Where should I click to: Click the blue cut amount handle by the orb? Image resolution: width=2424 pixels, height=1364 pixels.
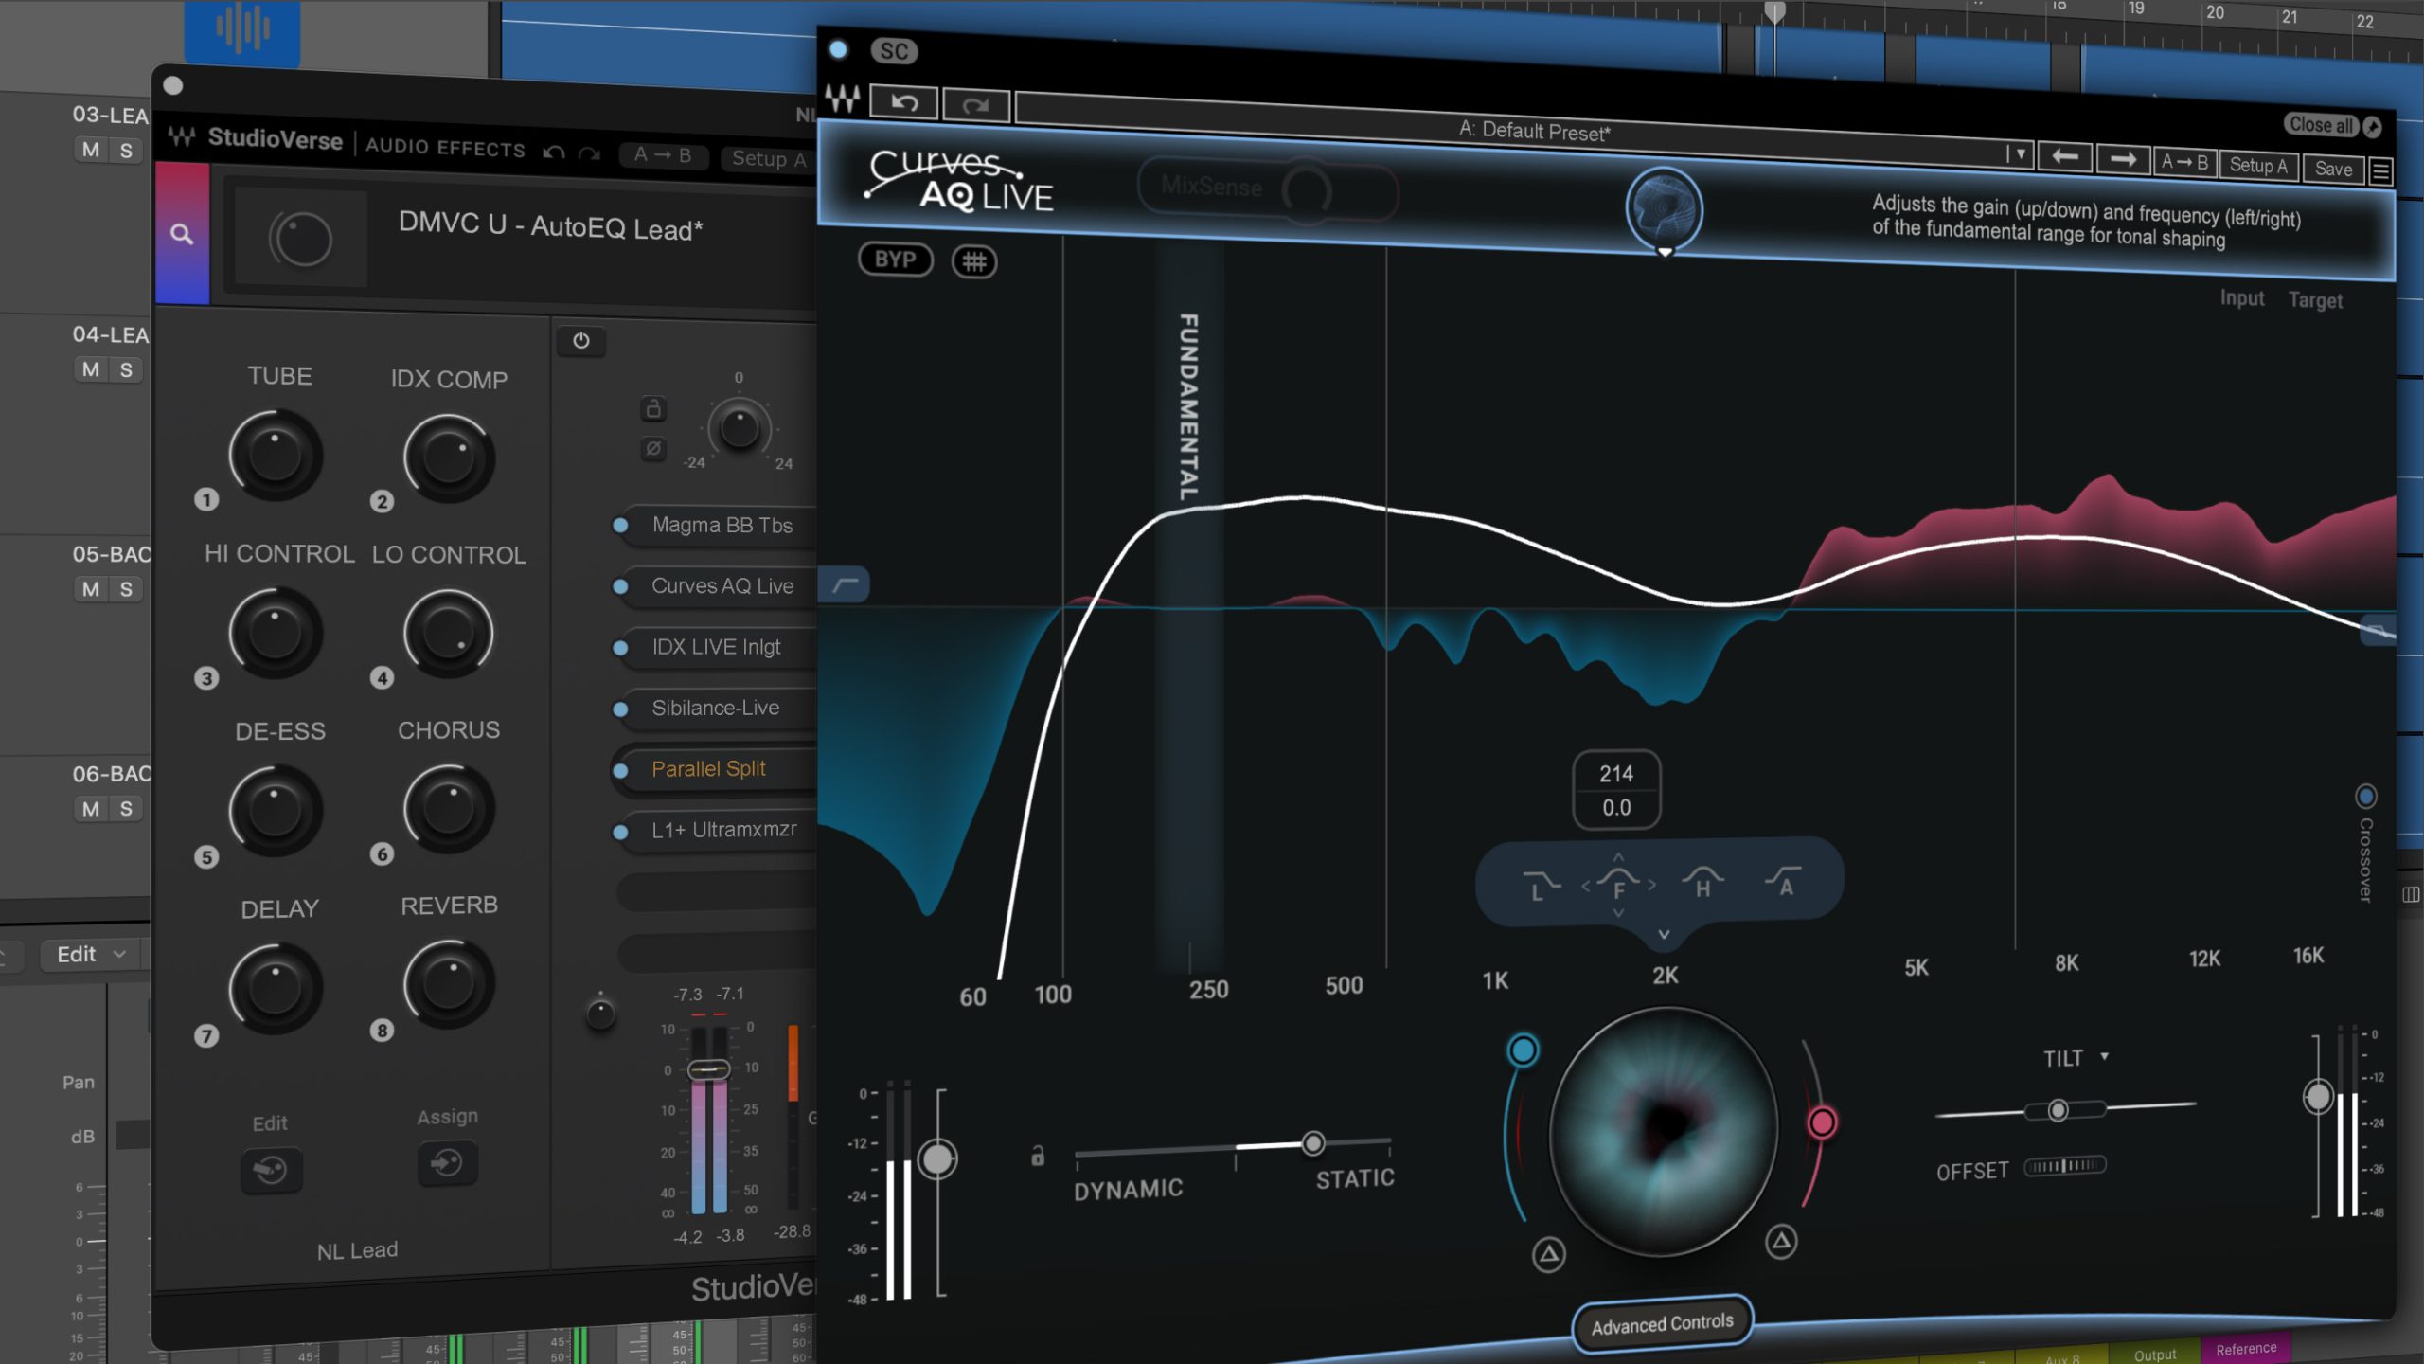(x=1524, y=1050)
